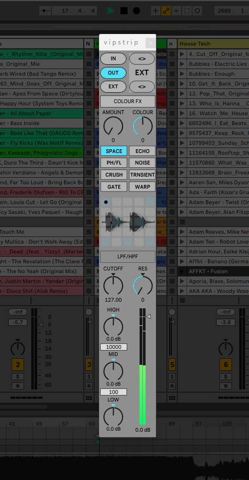Solo track 6 with its S button
The image size is (249, 480).
(226, 376)
